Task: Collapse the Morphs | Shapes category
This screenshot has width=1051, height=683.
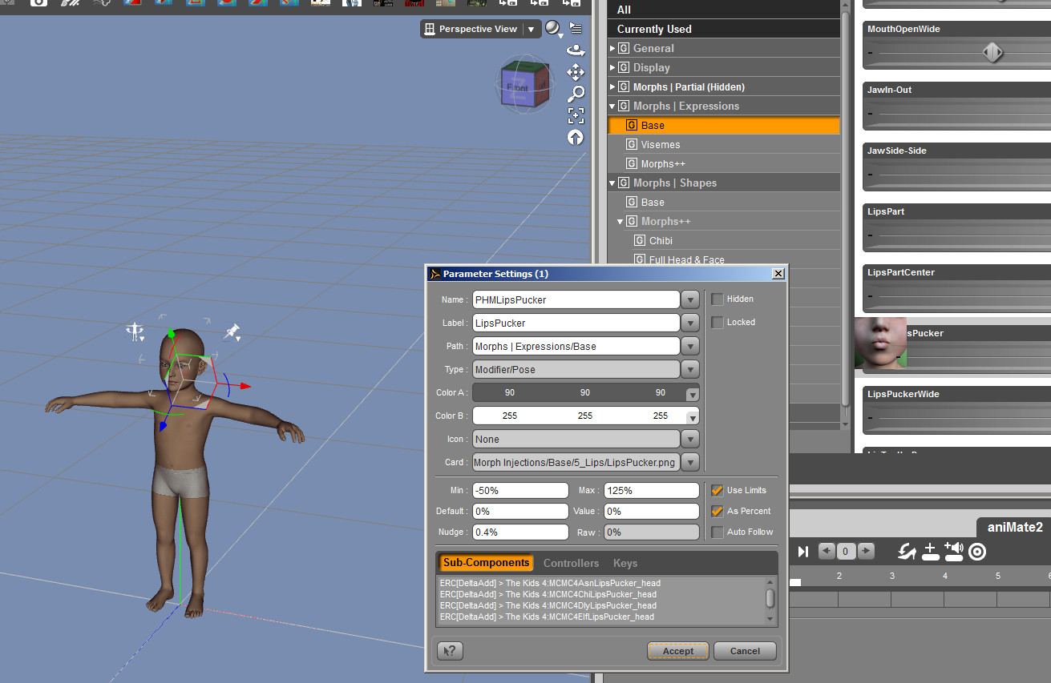Action: 613,183
